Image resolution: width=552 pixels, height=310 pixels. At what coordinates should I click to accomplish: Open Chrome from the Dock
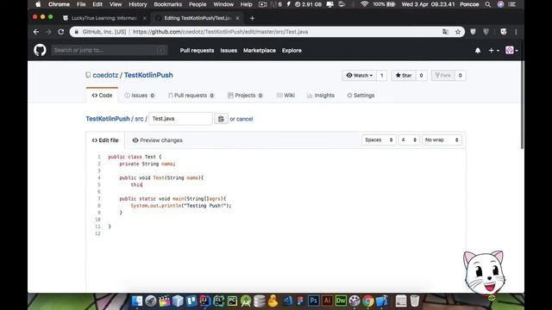368,301
